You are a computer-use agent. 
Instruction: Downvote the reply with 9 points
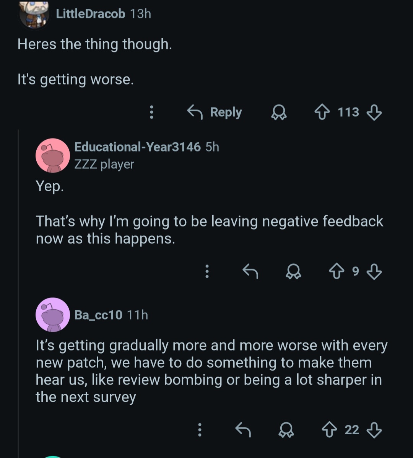pos(374,272)
